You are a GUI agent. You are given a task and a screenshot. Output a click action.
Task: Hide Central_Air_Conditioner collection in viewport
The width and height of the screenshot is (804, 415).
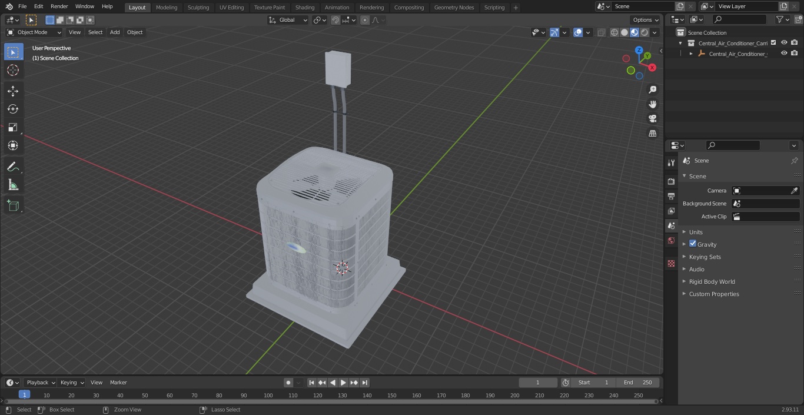(784, 42)
